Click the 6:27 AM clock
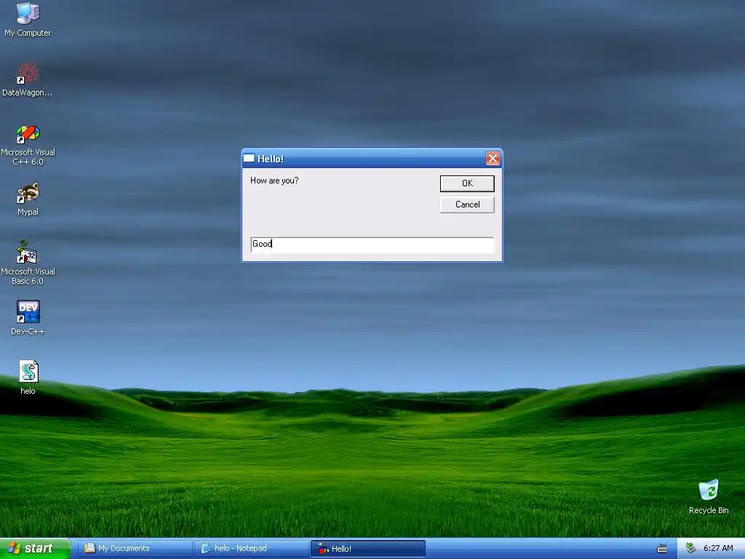The width and height of the screenshot is (745, 559). [x=718, y=549]
